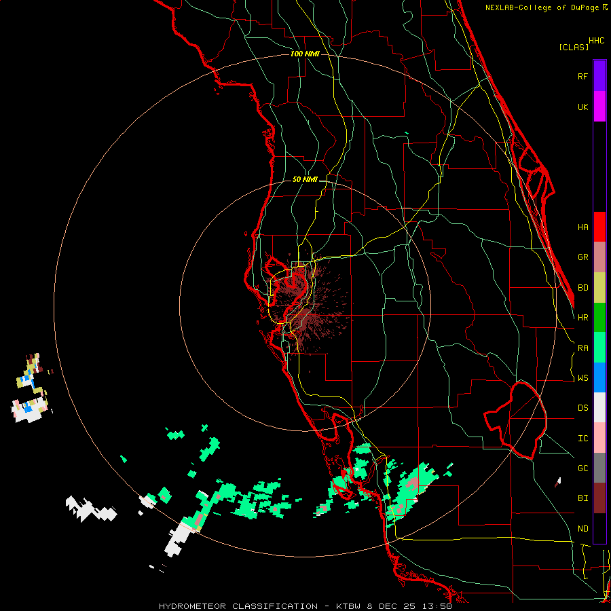
Task: Select the "IC" legend label
Action: 582,439
